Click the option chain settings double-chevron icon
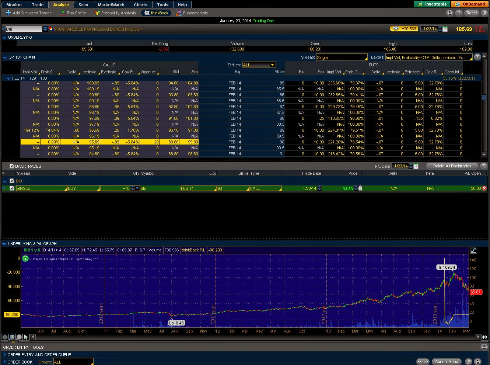490x365 pixels. tap(477, 57)
